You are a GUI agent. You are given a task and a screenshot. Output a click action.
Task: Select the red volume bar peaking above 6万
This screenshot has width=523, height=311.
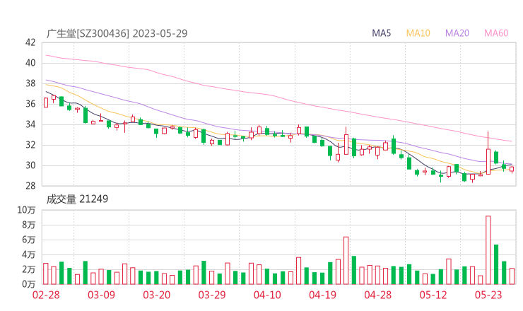(x=346, y=261)
